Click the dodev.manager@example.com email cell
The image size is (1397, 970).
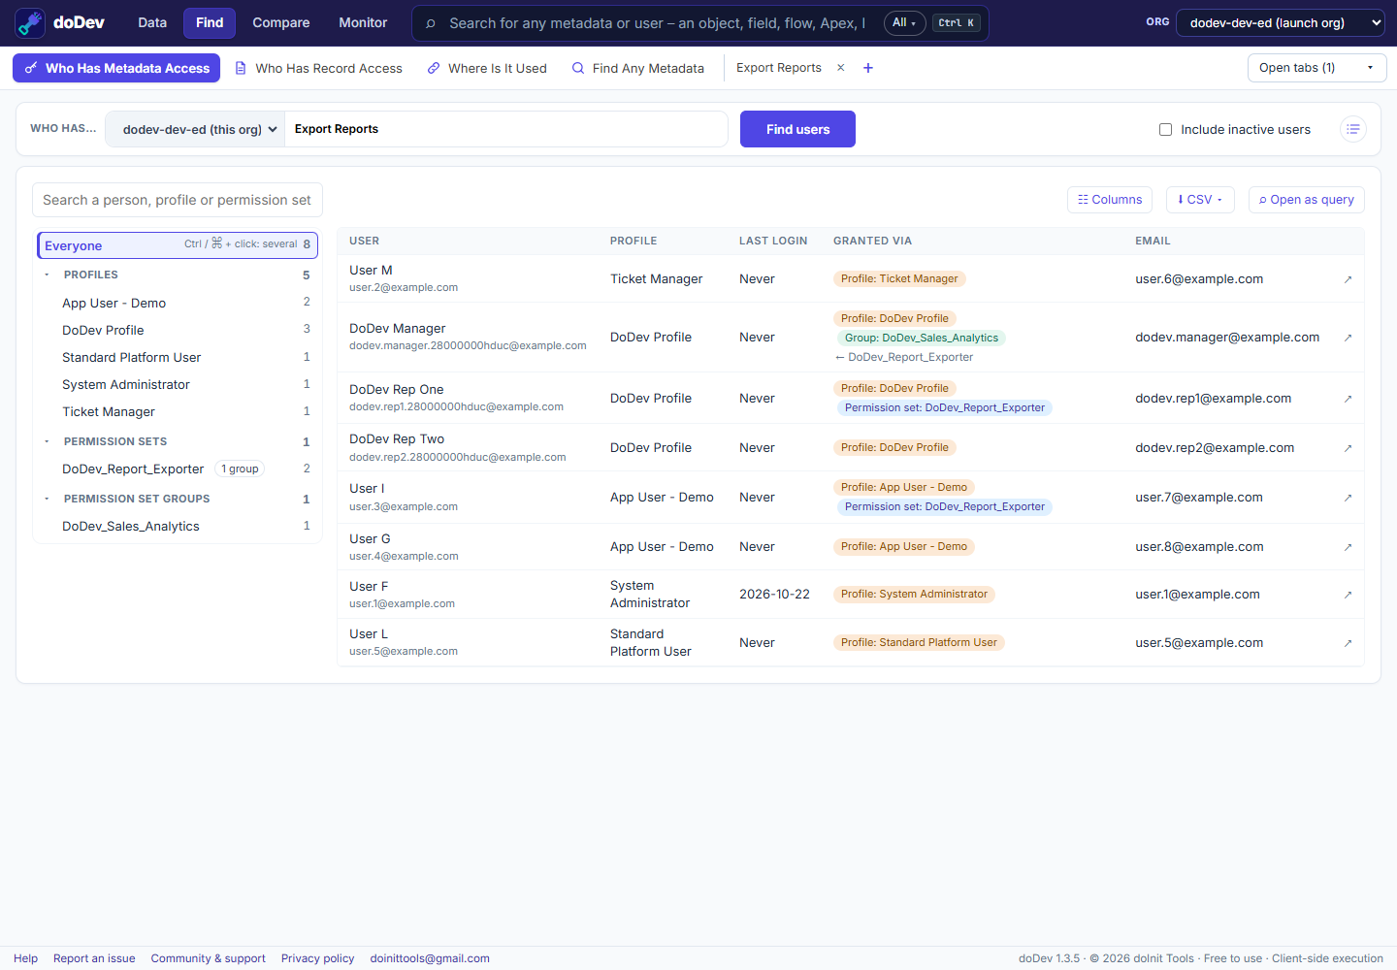[x=1227, y=338]
